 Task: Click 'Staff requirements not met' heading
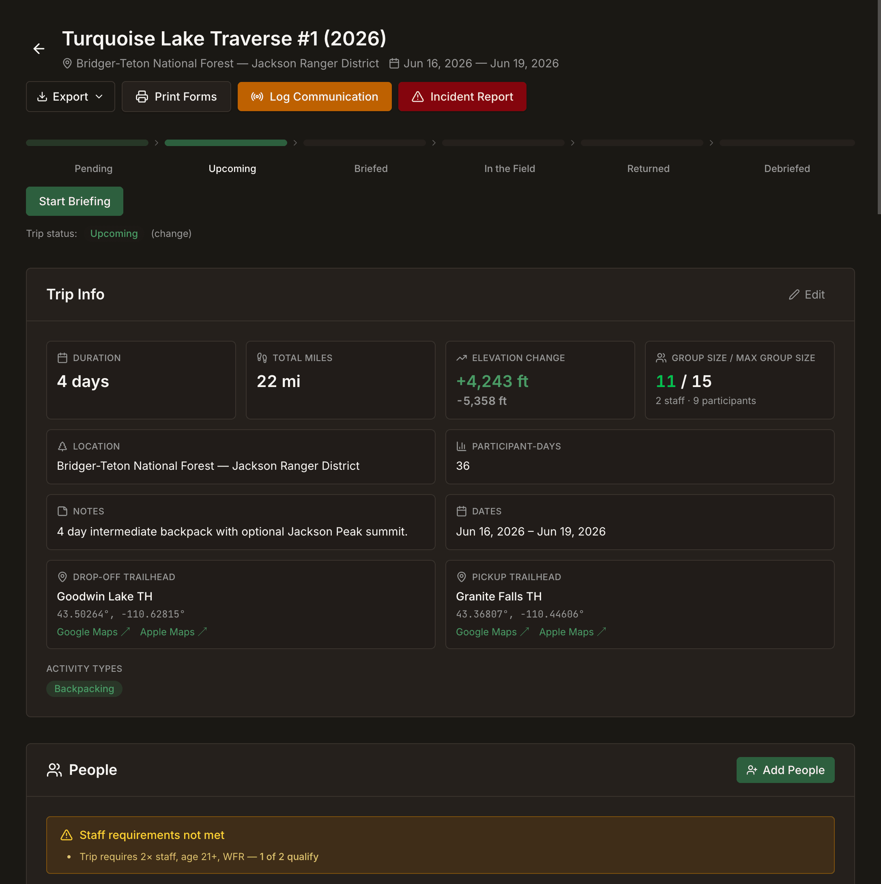point(152,835)
